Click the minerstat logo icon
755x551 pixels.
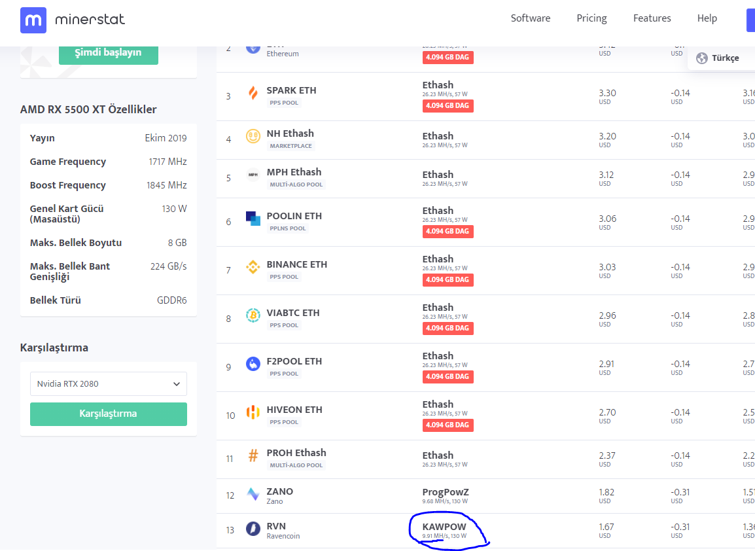pos(33,20)
